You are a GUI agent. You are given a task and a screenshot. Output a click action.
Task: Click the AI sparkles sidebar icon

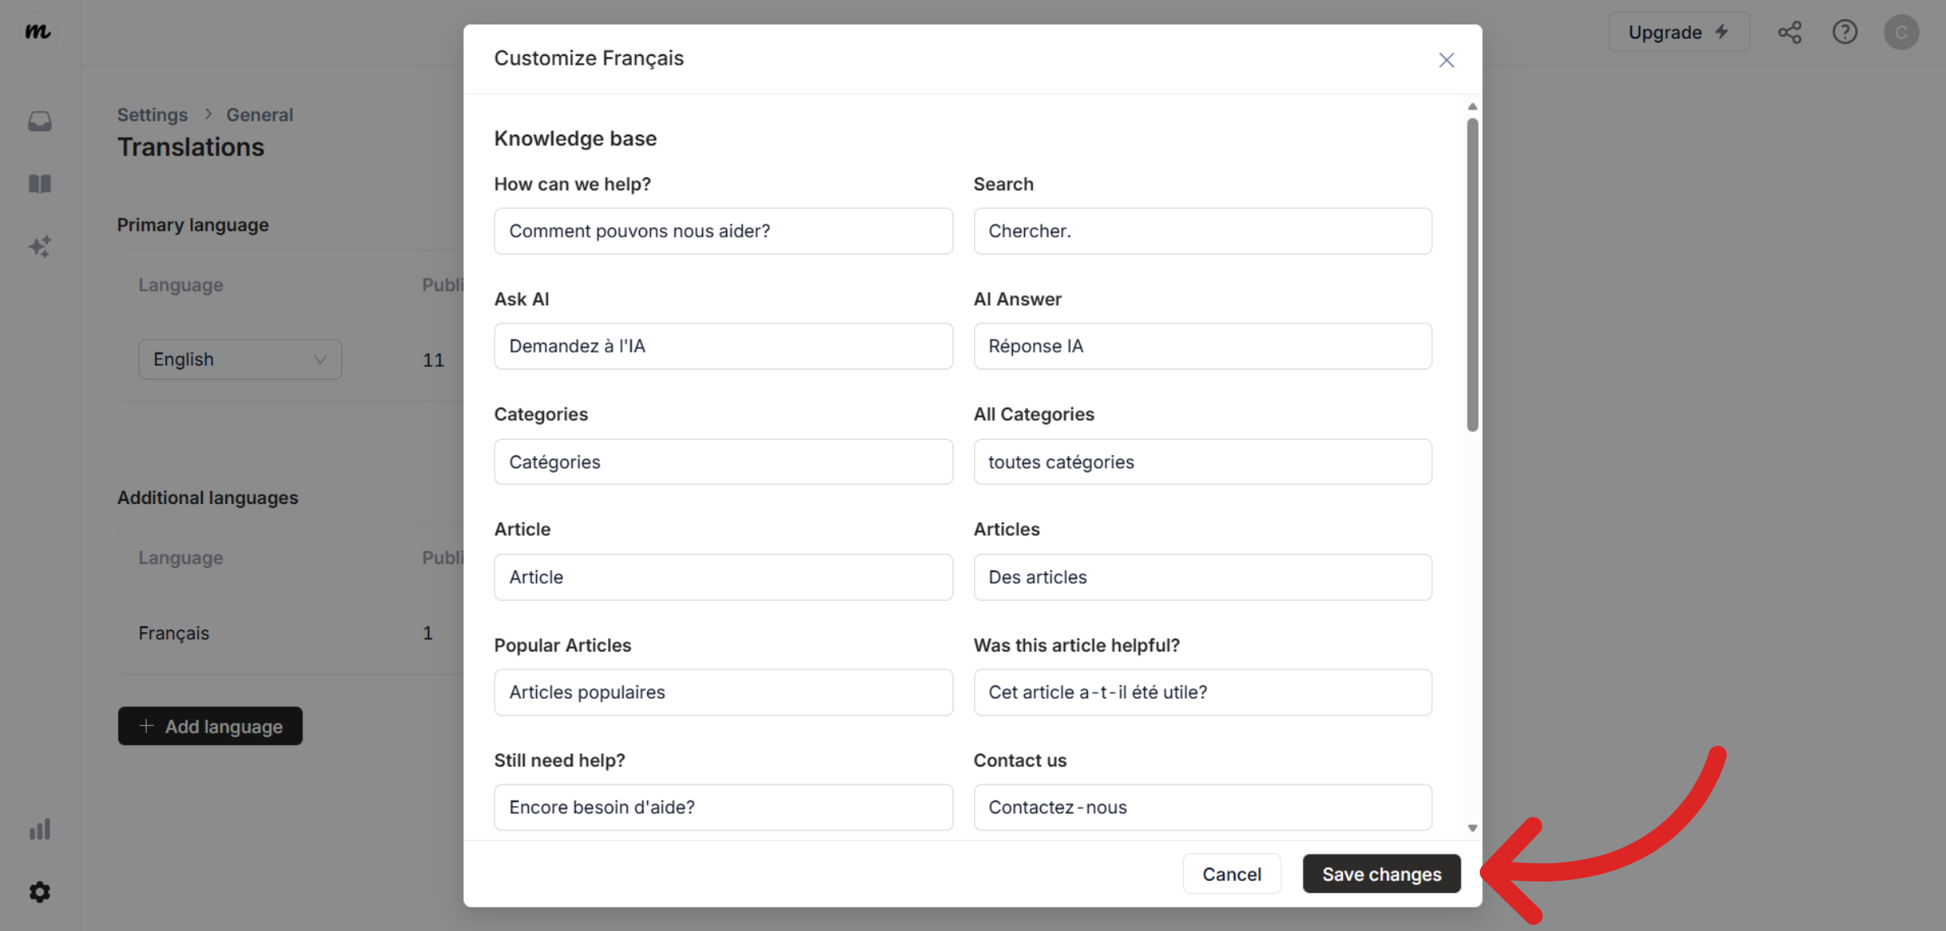pyautogui.click(x=40, y=246)
